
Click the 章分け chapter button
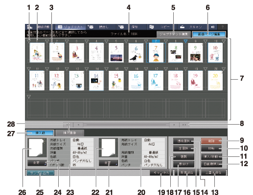tap(184, 164)
